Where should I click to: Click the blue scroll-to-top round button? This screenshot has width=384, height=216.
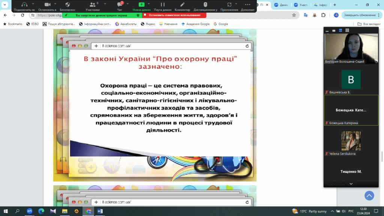point(369,195)
